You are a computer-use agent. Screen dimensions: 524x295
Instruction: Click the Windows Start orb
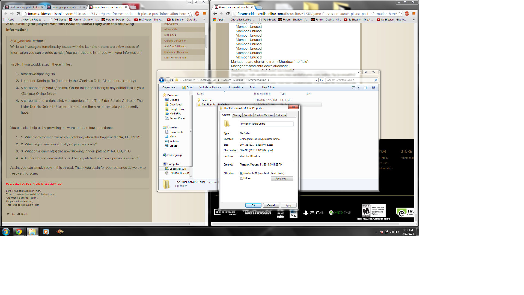[6, 232]
